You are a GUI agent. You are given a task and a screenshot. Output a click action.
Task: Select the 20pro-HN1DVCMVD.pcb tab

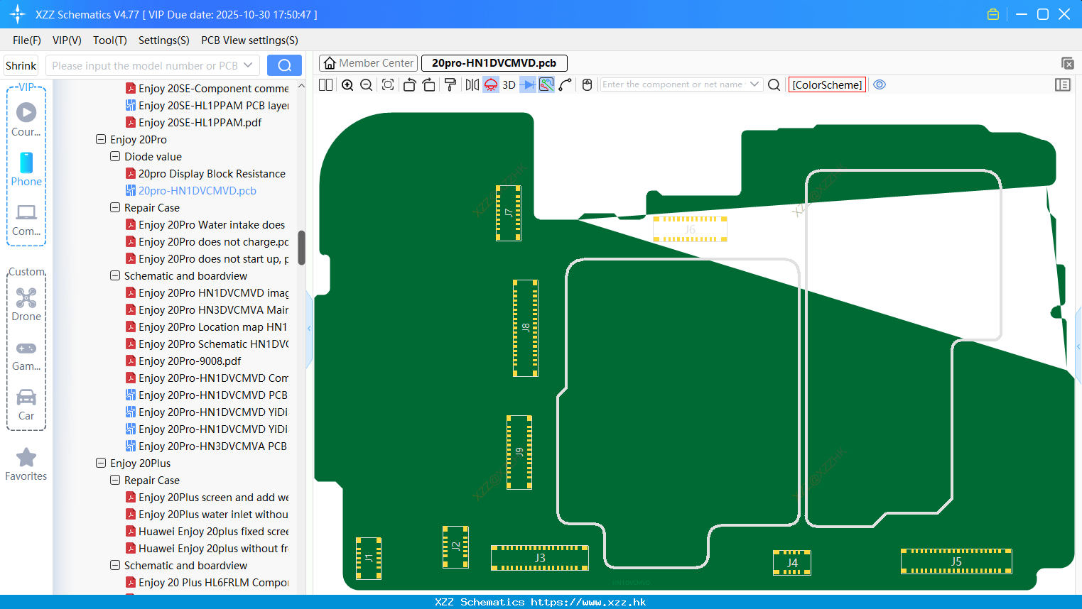[x=494, y=63]
